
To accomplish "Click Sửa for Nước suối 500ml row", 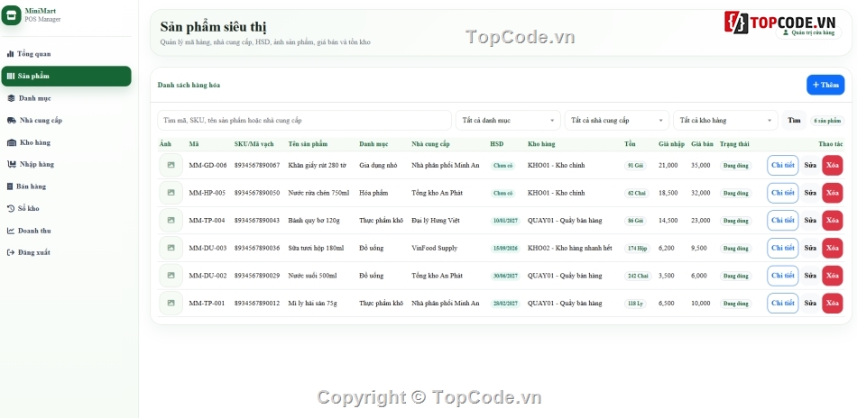I will coord(810,276).
